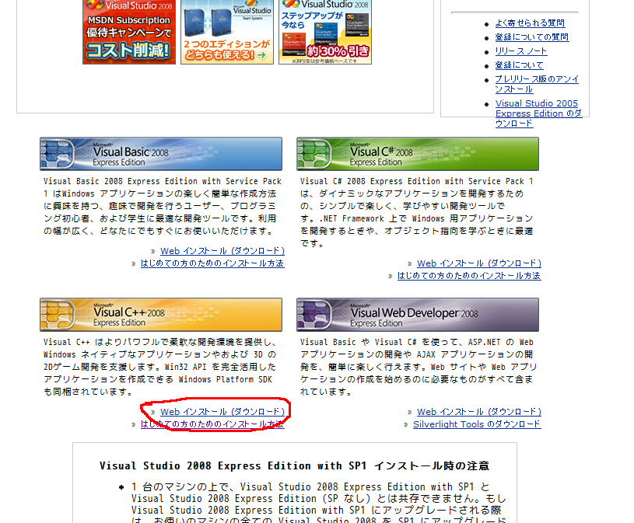Open the リリース ノート link
This screenshot has height=523, width=634.
click(521, 51)
